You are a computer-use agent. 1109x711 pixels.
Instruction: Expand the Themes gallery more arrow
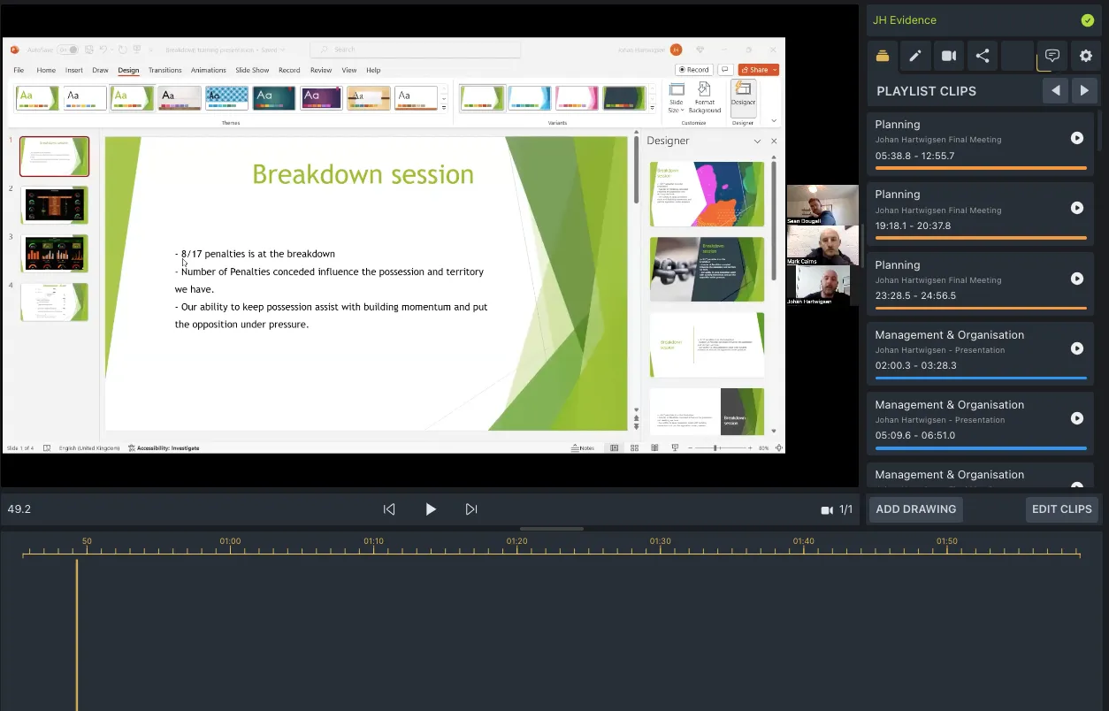point(444,108)
